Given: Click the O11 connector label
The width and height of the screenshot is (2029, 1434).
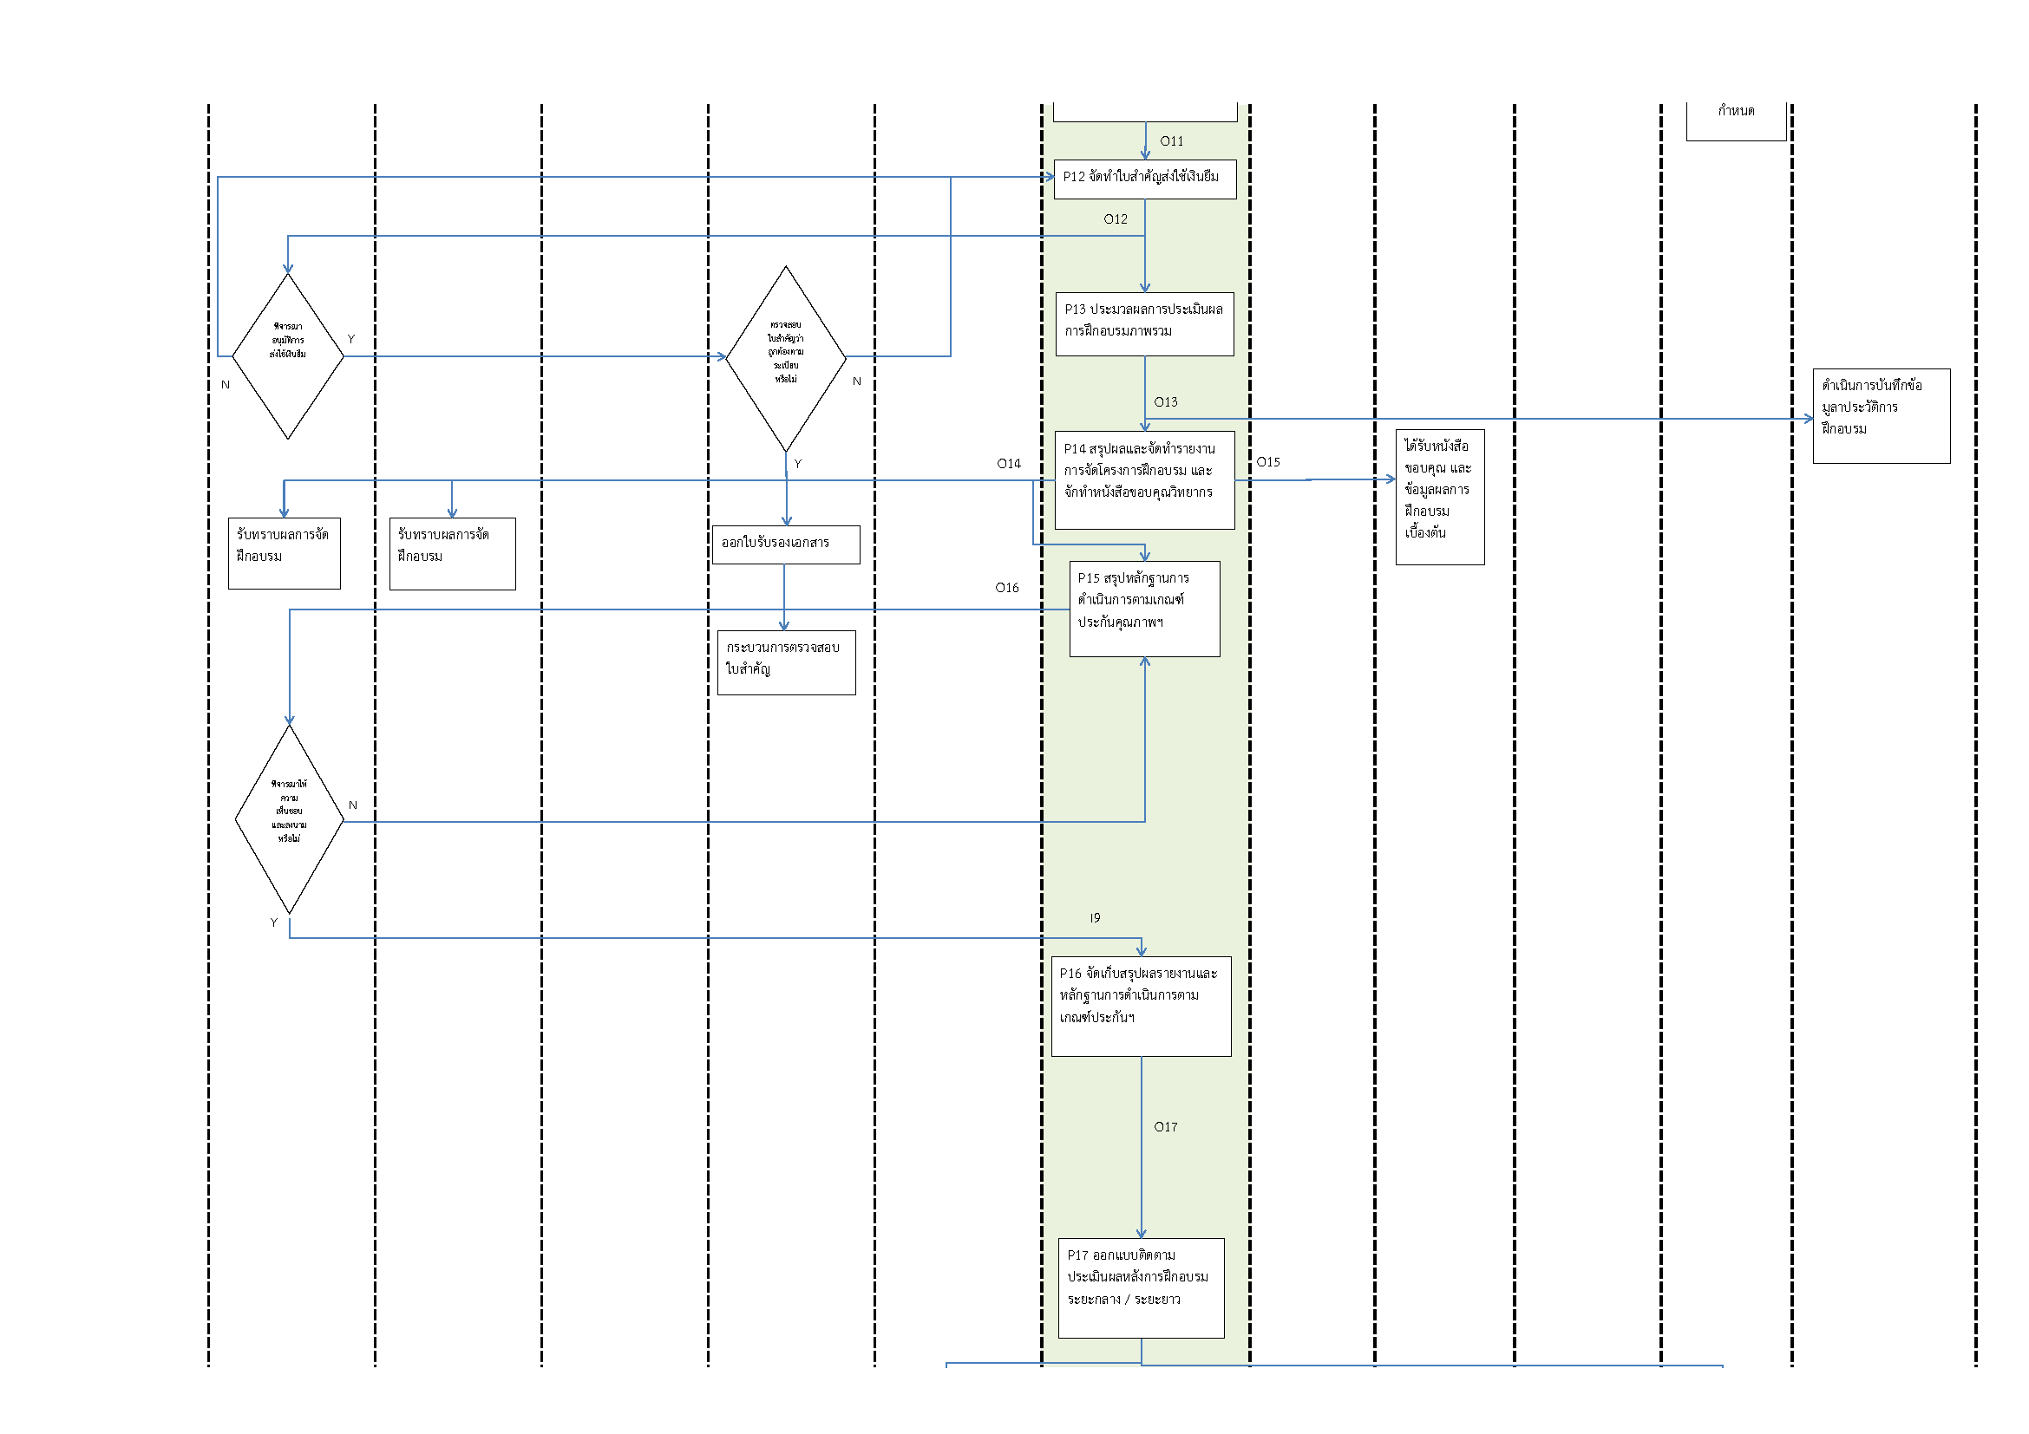Looking at the screenshot, I should tap(1171, 141).
